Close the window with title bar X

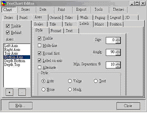point(143,3)
